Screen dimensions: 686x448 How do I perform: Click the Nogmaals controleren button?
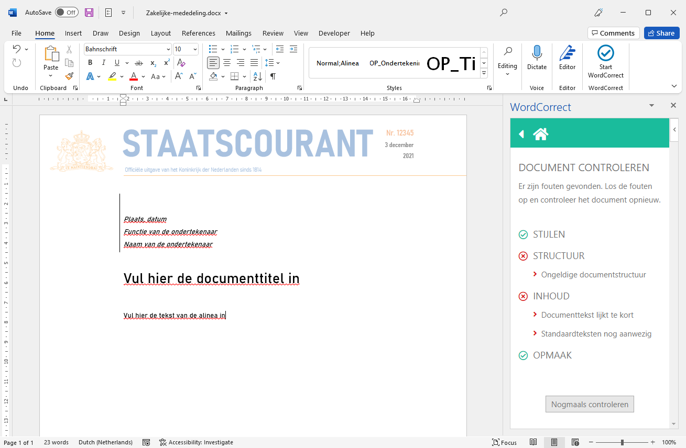590,404
